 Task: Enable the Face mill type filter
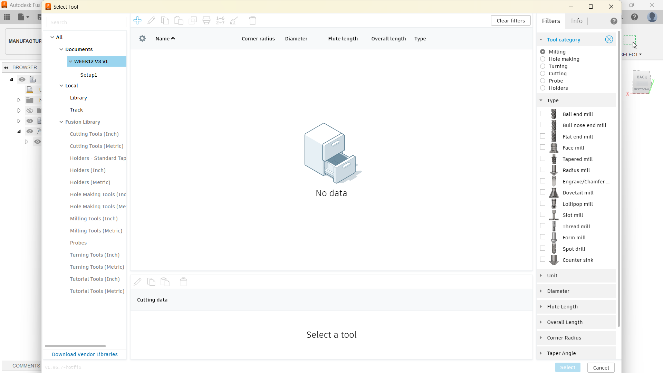(543, 147)
